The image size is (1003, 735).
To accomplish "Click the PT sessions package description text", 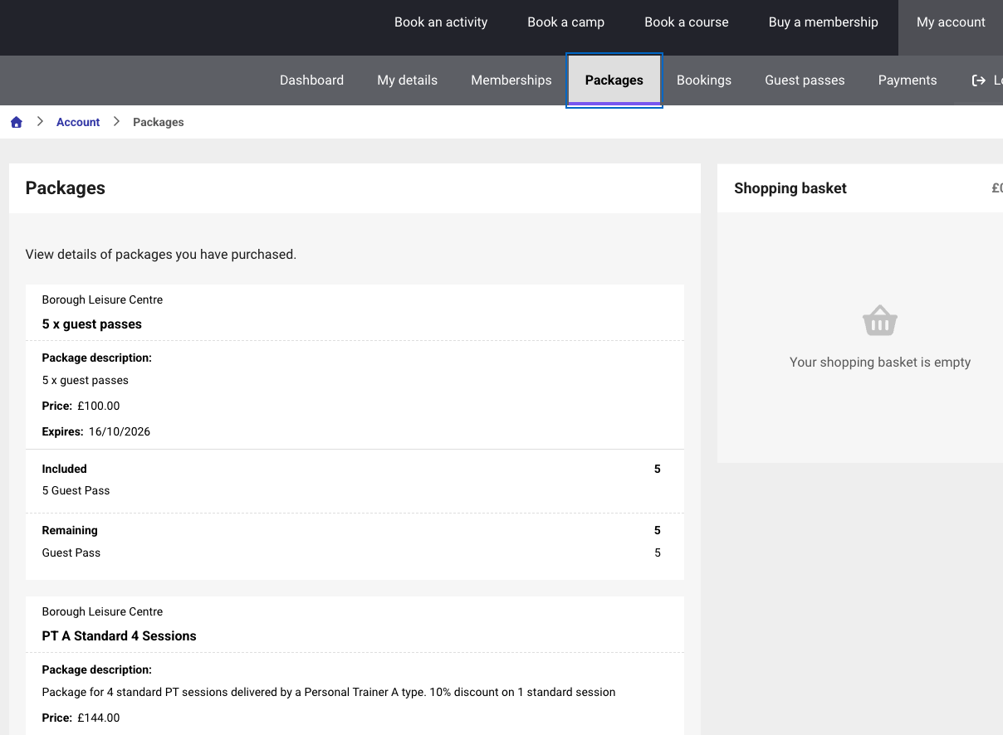I will coord(329,693).
